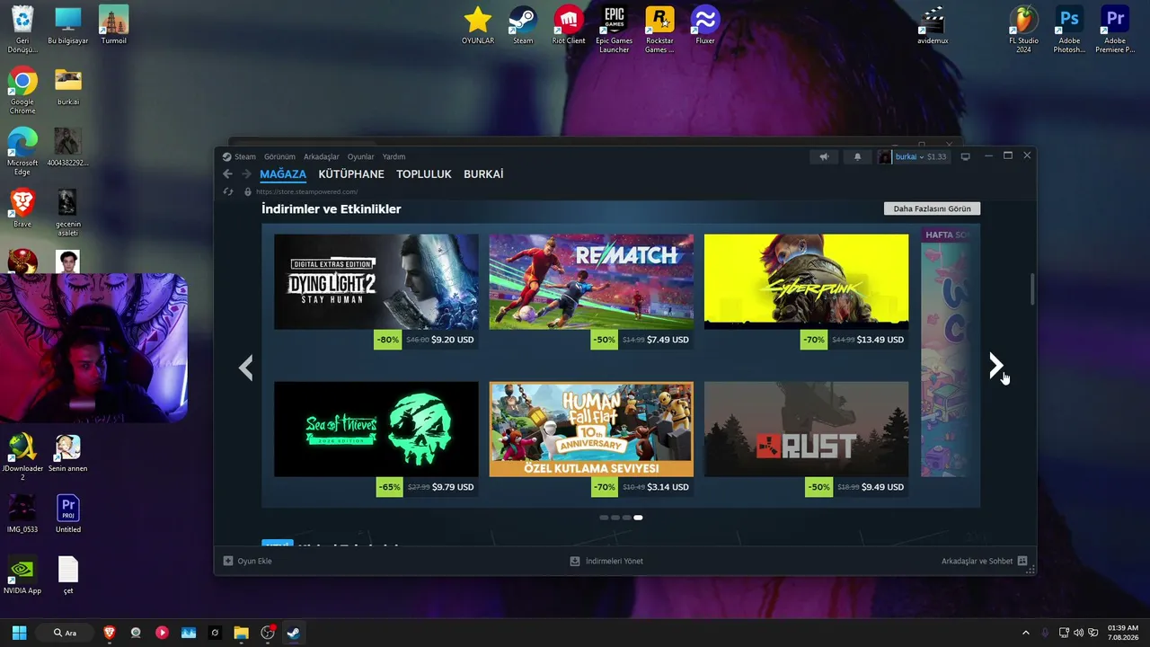Click the Steam taskbar icon

[293, 633]
